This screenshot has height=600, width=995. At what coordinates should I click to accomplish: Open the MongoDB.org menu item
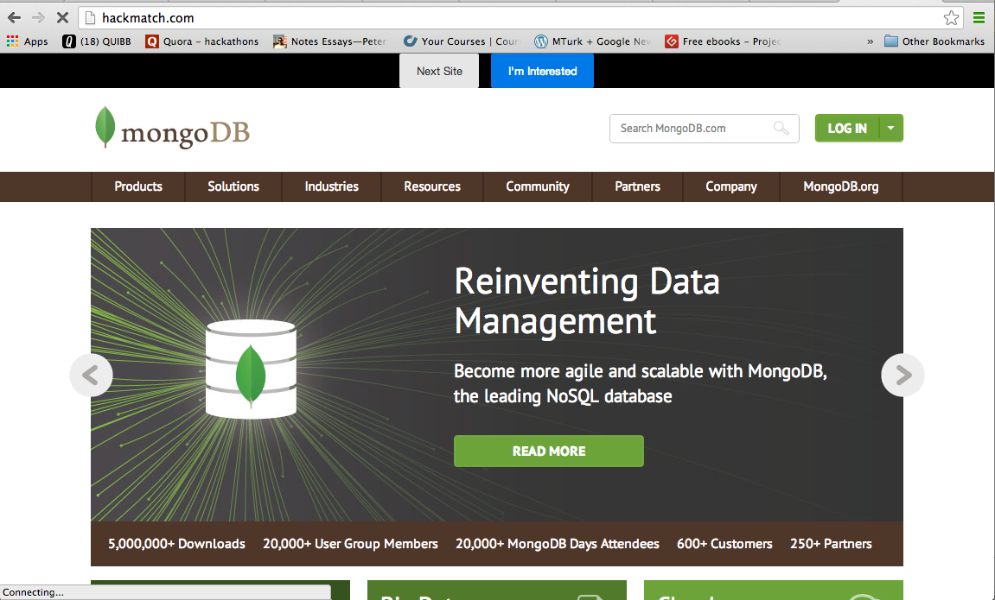[x=841, y=186]
